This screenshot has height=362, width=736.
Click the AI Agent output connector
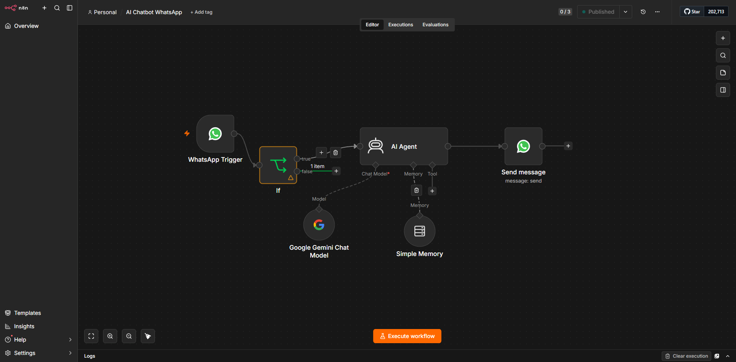pyautogui.click(x=448, y=146)
